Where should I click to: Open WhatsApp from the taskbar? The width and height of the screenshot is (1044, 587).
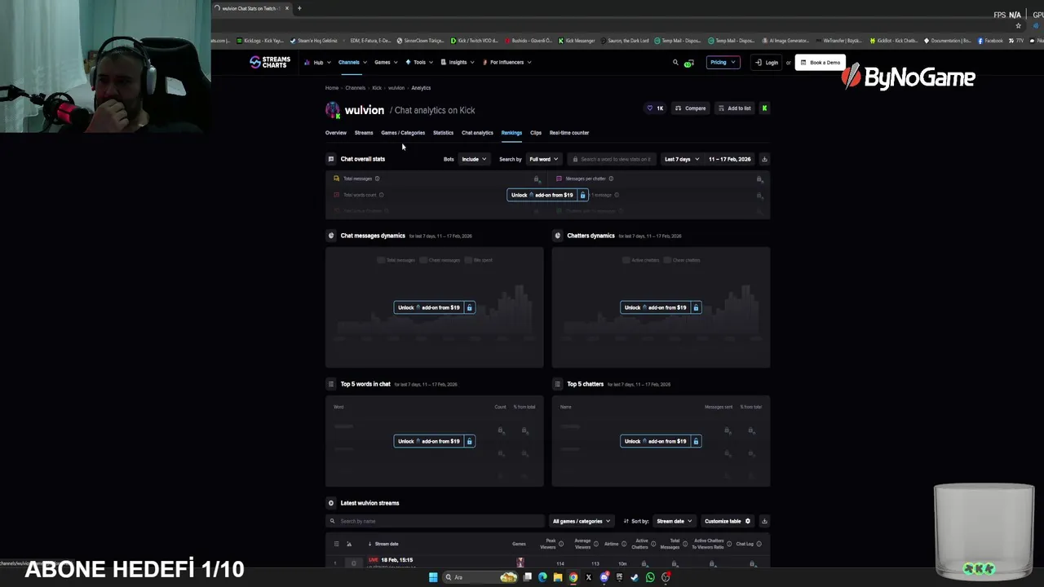650,577
